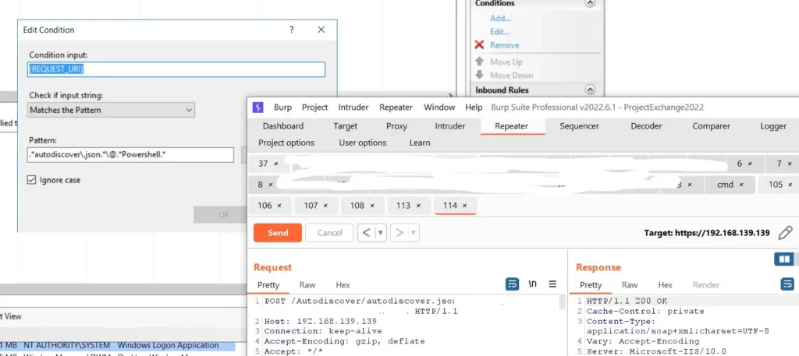This screenshot has height=356, width=799.
Task: Switch to the Comparer tab
Action: pyautogui.click(x=711, y=126)
